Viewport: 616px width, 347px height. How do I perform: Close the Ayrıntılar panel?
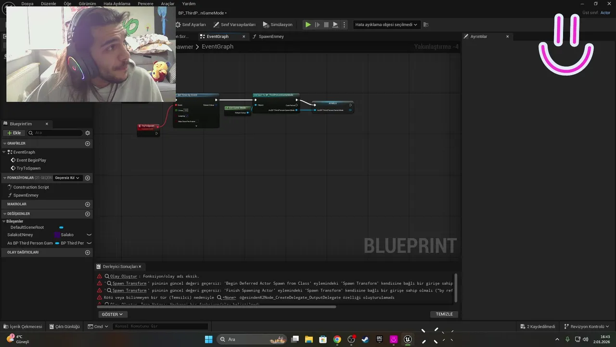[507, 37]
